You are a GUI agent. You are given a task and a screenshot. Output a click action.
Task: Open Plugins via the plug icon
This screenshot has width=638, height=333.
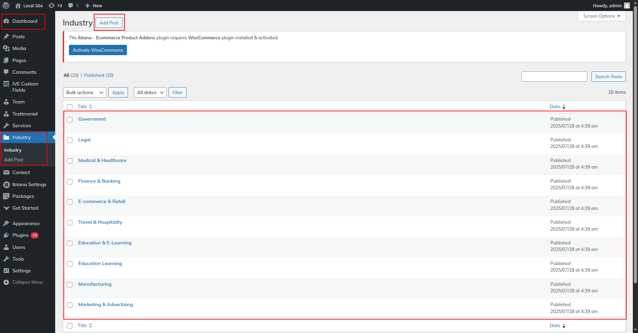tap(6, 235)
